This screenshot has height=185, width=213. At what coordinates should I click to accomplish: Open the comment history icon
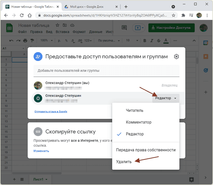[x=124, y=28]
